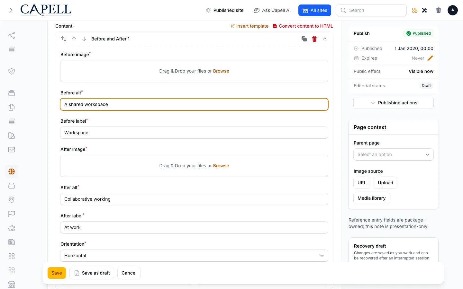Expand the sidebar with the top-left chevron
Viewport: 463px width, 289px height.
click(11, 10)
